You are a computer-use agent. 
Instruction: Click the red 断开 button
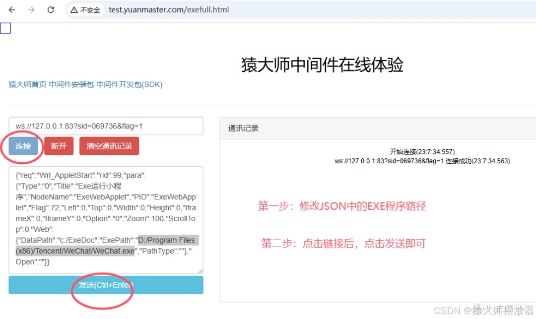point(59,146)
